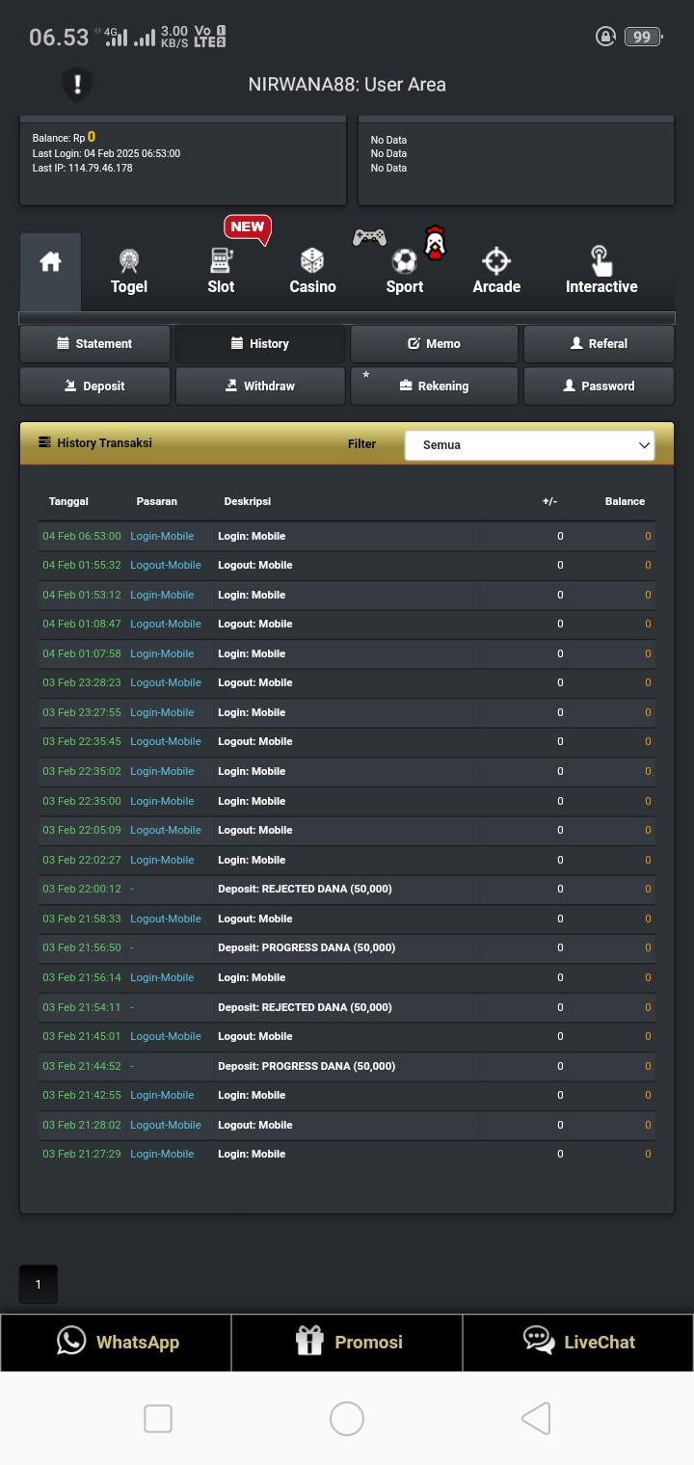Select Deposit PROGRESS DANA row at 21:44:52
The image size is (694, 1465).
[347, 1066]
